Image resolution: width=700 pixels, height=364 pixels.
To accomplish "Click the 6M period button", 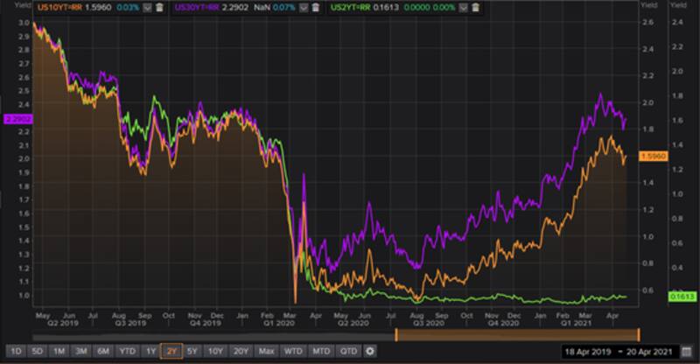I will coord(101,351).
